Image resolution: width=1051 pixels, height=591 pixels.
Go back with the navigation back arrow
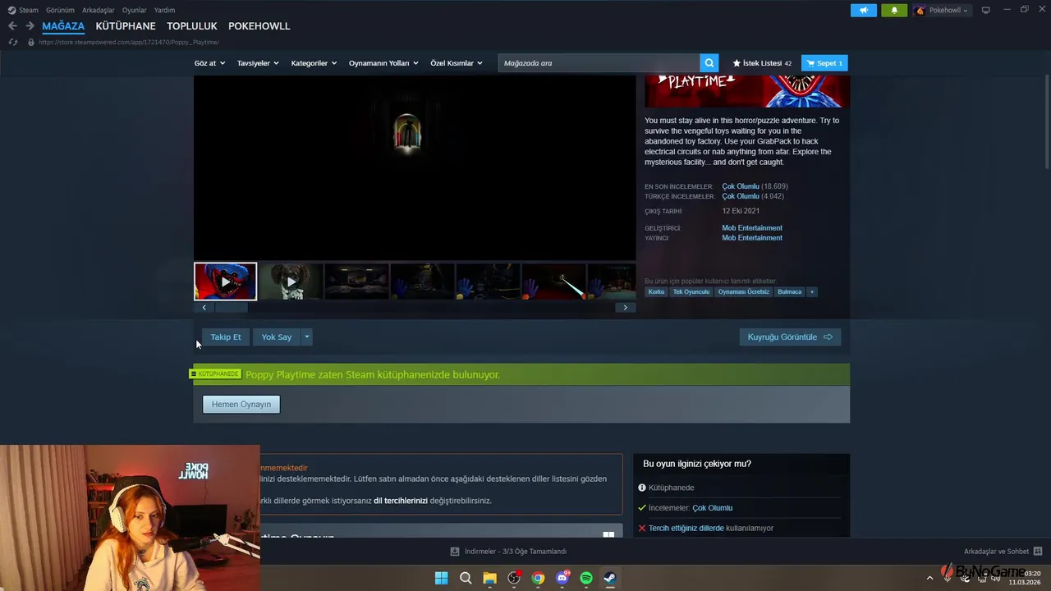tap(12, 26)
